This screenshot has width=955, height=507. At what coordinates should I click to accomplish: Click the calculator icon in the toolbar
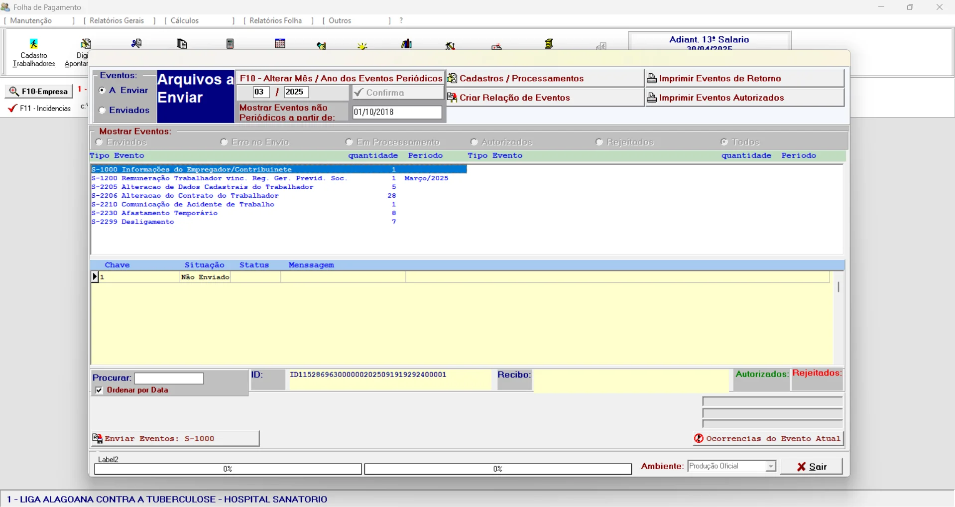click(x=230, y=44)
